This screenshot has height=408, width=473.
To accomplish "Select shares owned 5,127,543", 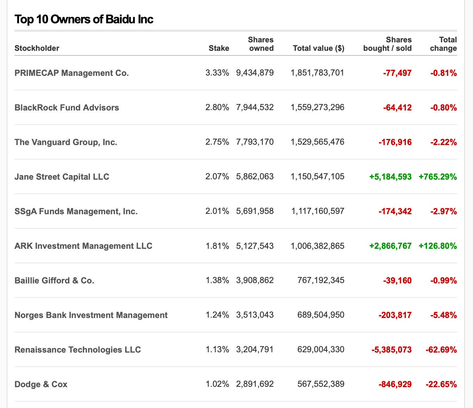I will (255, 246).
